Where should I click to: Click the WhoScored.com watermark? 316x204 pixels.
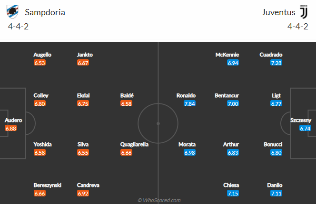pyautogui.click(x=159, y=200)
